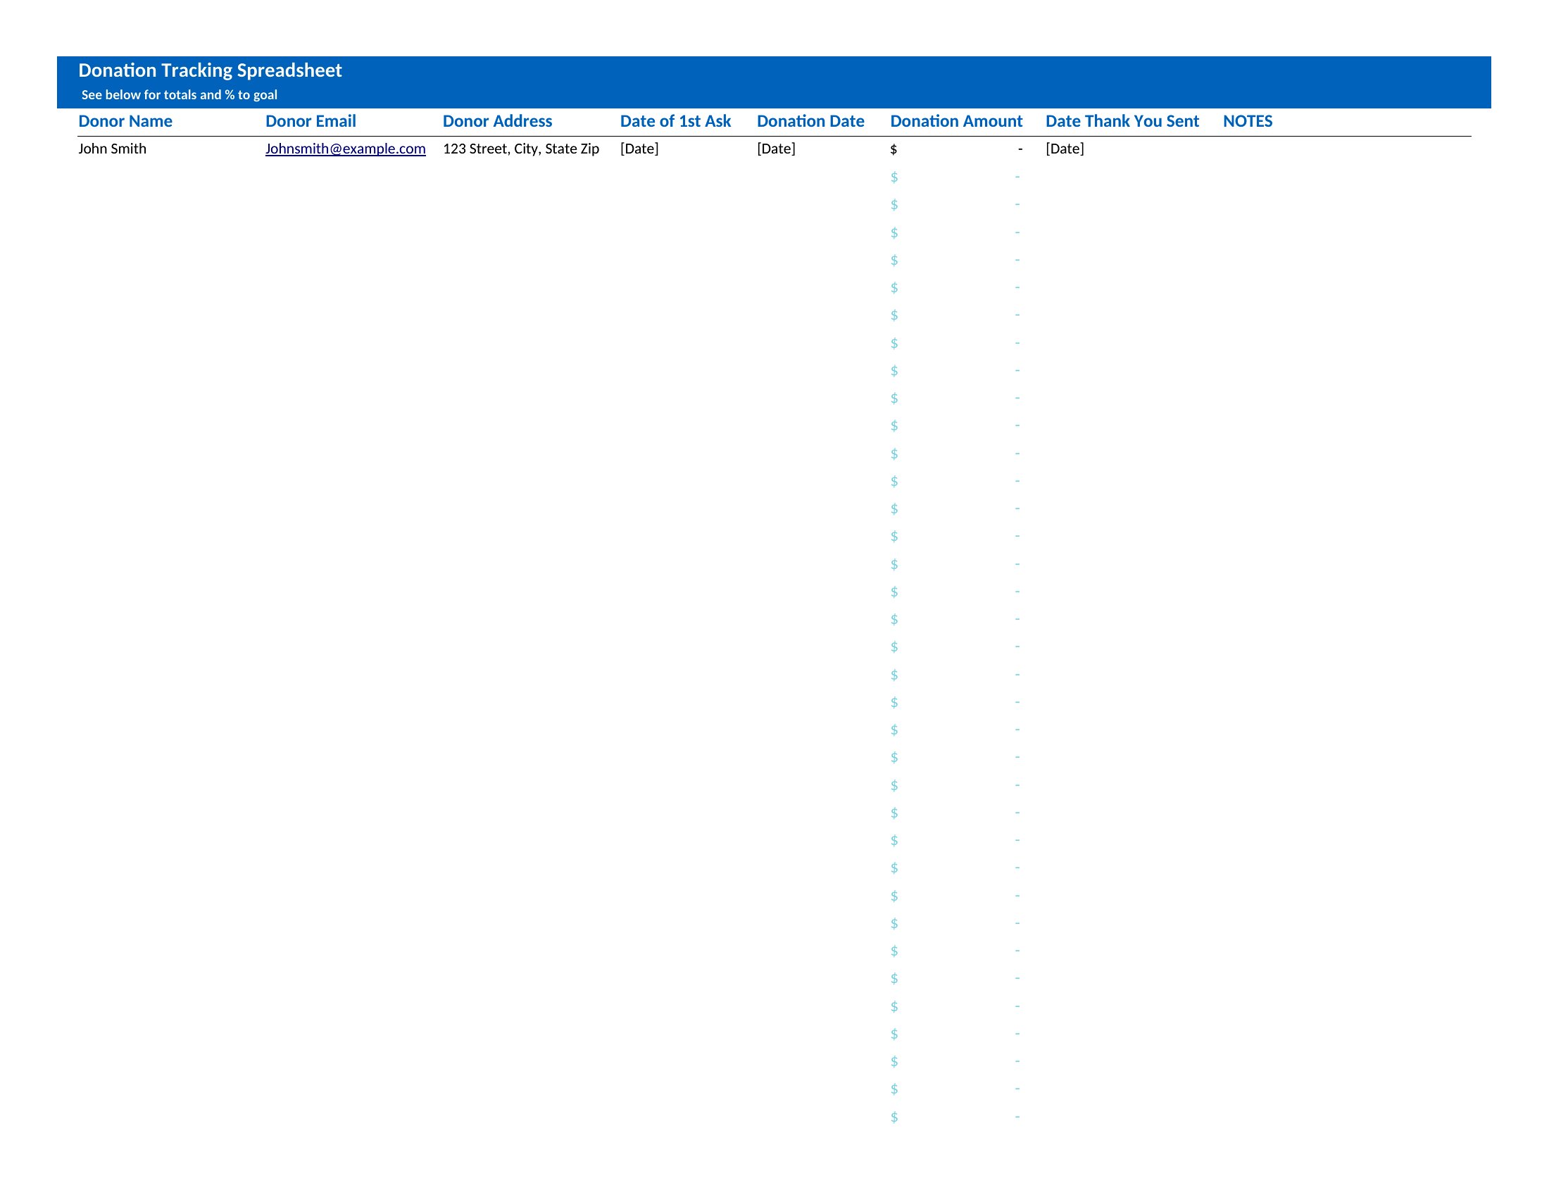This screenshot has height=1197, width=1549.
Task: Select the Donor Name column header
Action: pos(125,121)
